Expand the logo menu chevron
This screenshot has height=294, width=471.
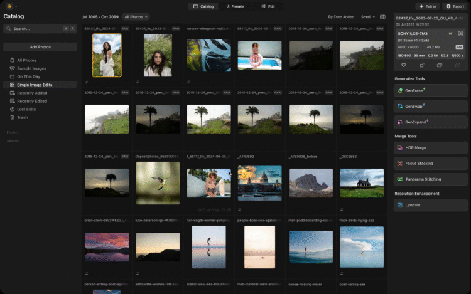pos(16,6)
